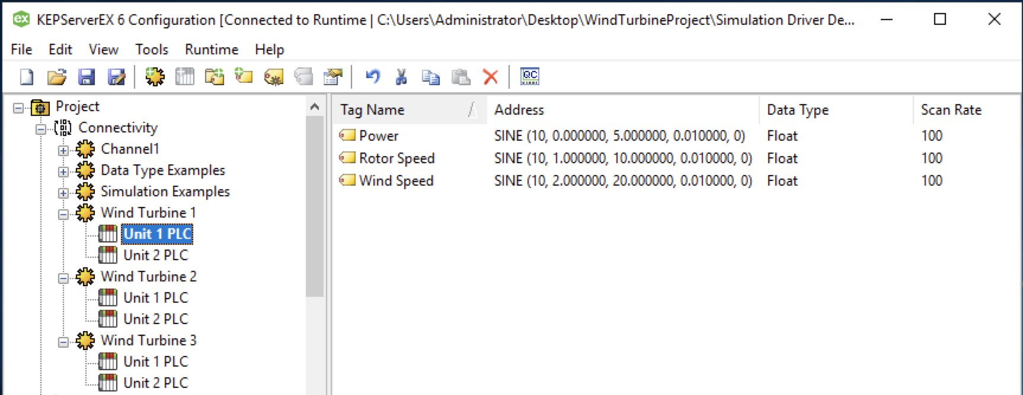The height and width of the screenshot is (395, 1023).
Task: Click the Properties toolbar icon
Action: pos(333,77)
